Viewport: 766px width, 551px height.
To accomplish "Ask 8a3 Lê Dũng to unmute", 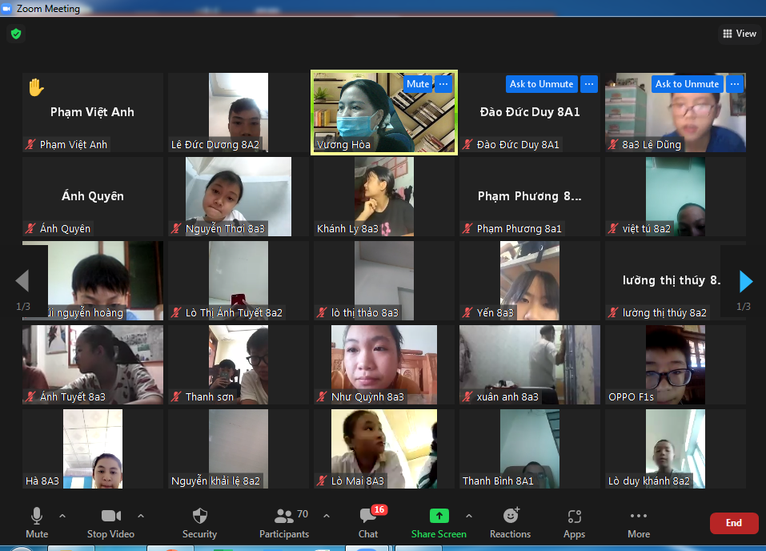I will [x=687, y=84].
